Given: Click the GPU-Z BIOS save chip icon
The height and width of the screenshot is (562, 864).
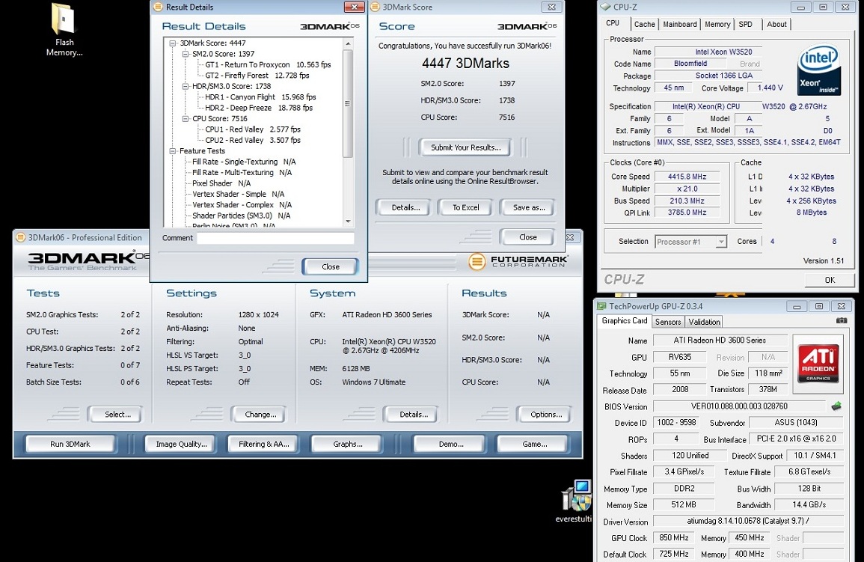Looking at the screenshot, I should [x=836, y=406].
